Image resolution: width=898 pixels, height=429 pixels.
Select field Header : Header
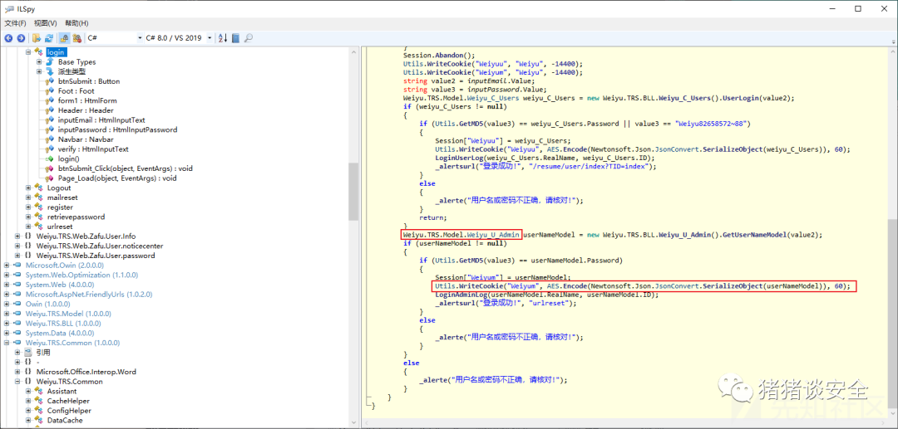pyautogui.click(x=86, y=110)
